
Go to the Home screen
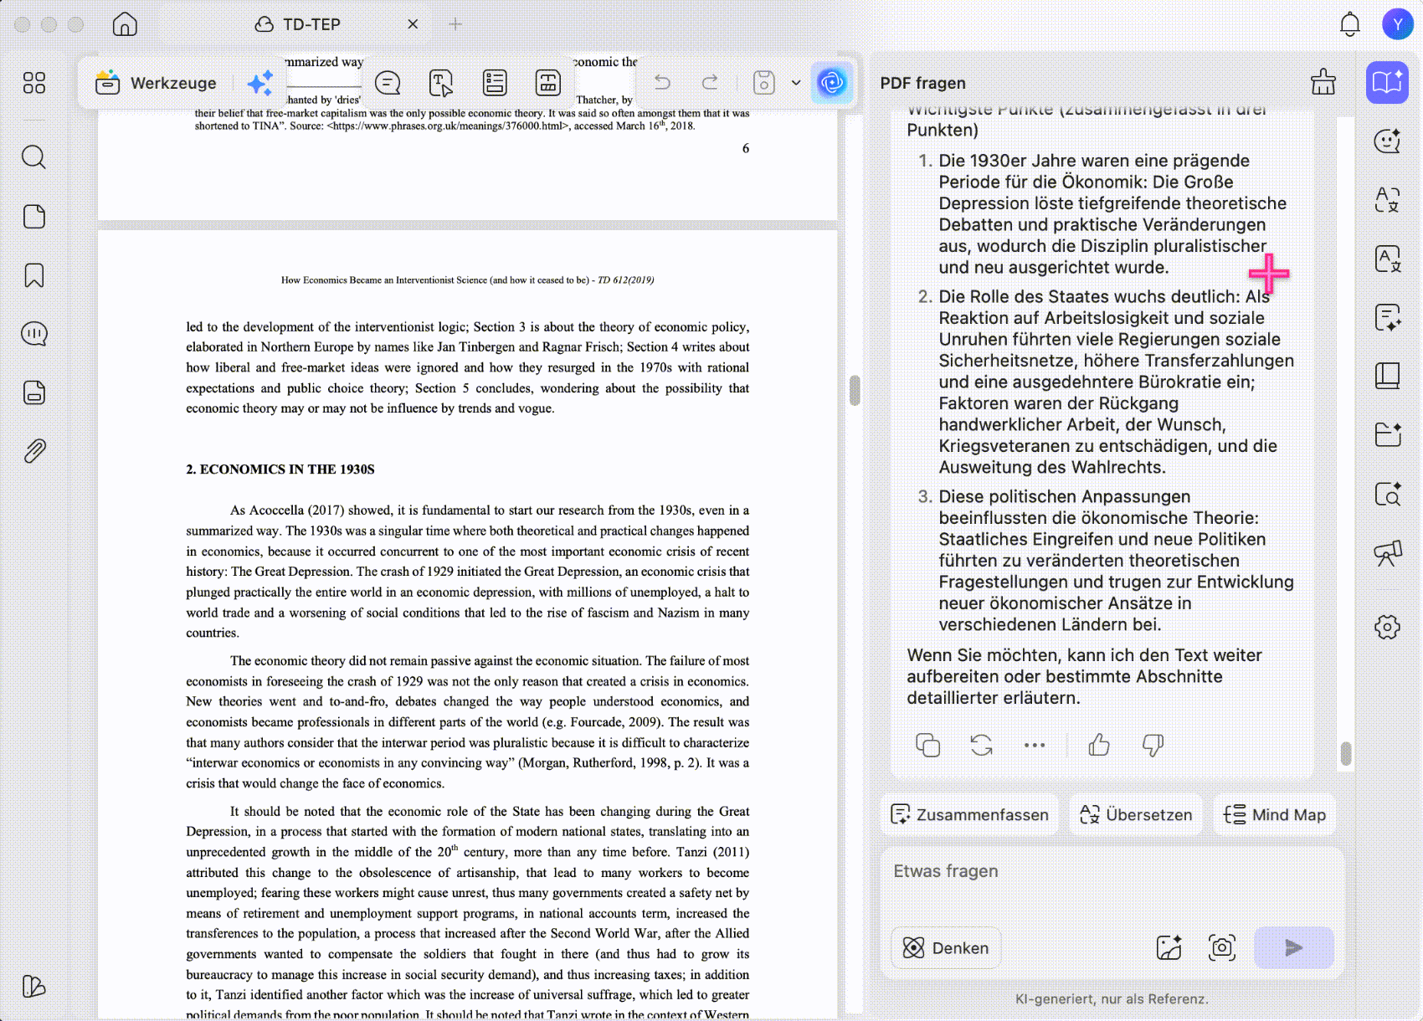point(125,24)
